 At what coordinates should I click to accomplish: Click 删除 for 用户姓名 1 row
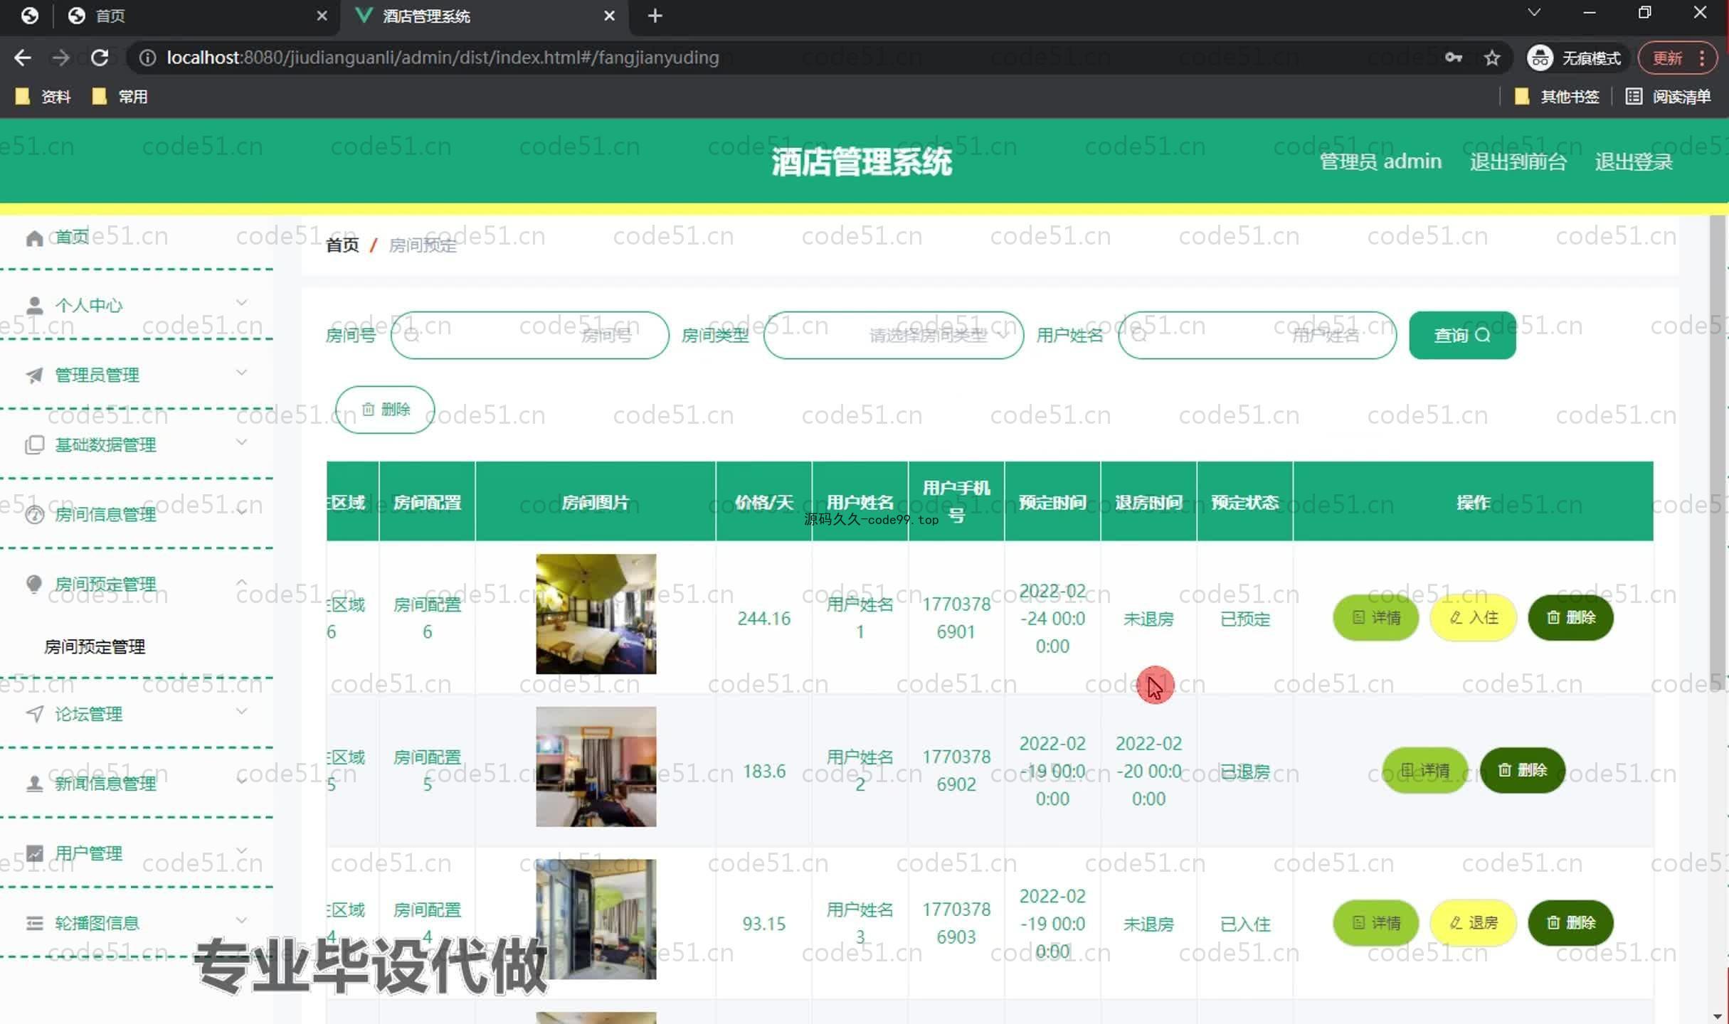[x=1570, y=618]
